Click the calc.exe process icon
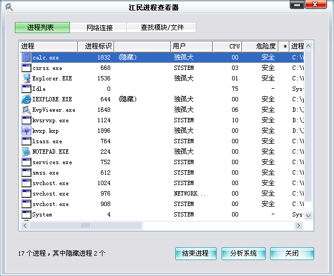The width and height of the screenshot is (334, 276). [x=26, y=57]
